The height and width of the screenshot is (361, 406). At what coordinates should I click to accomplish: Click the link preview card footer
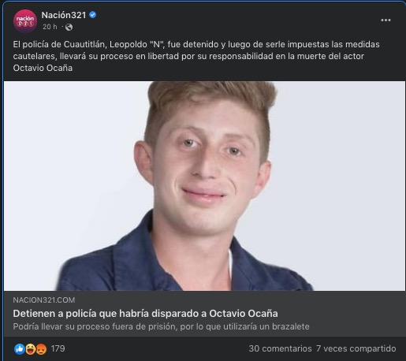(204, 314)
